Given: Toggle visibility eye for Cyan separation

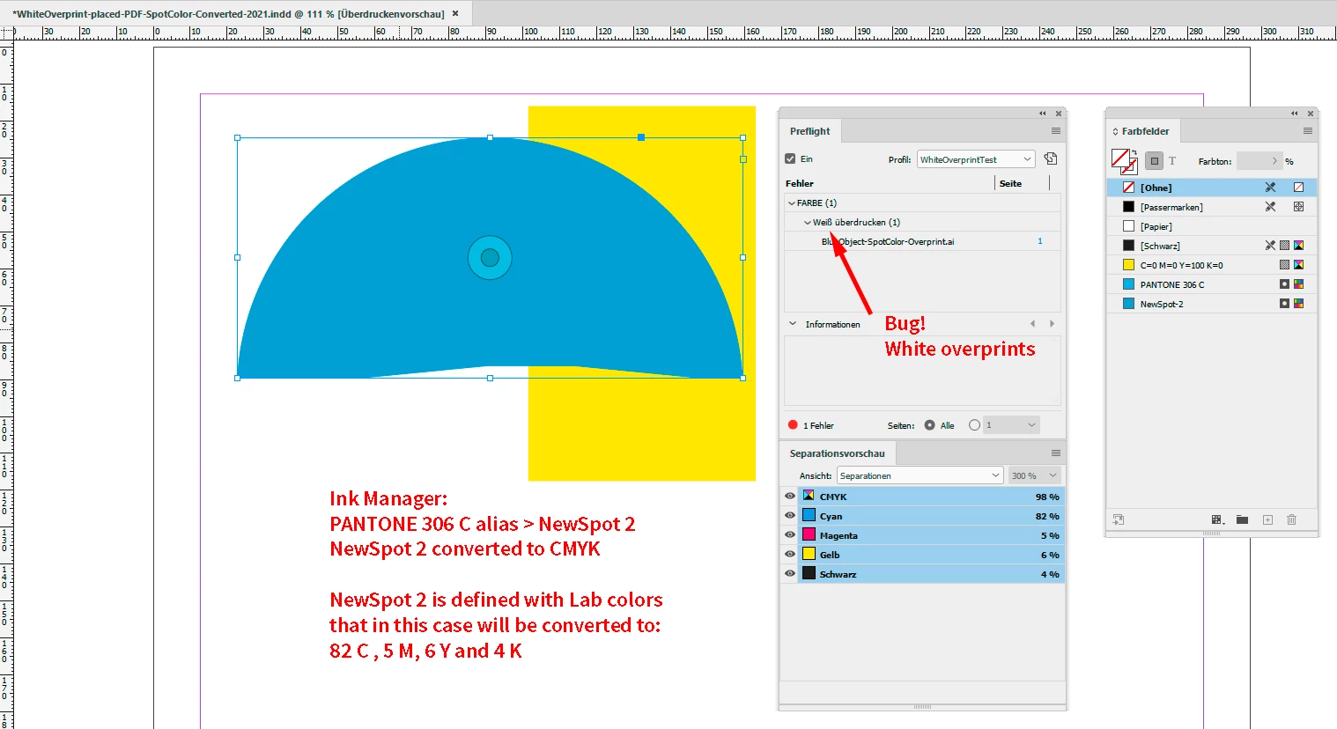Looking at the screenshot, I should point(789,516).
